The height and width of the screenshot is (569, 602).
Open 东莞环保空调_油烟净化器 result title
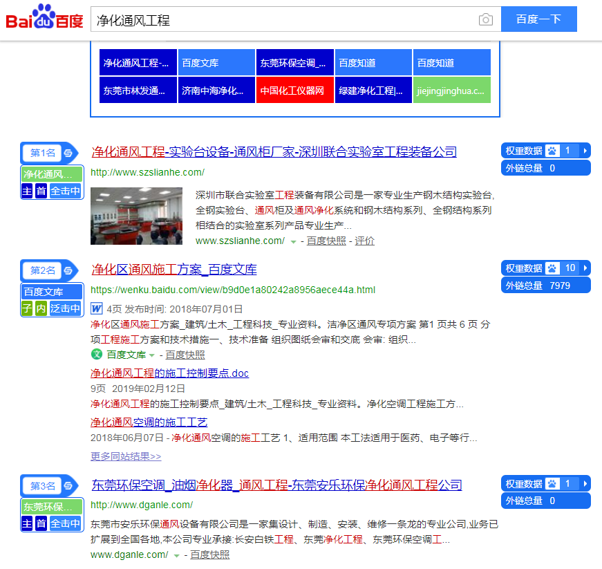[277, 485]
